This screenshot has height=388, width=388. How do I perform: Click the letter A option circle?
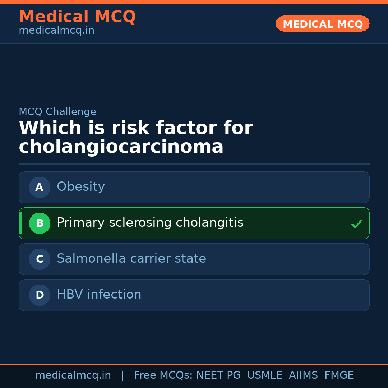pos(40,187)
